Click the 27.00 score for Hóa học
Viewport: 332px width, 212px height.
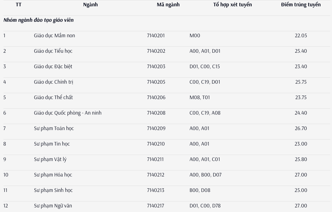pyautogui.click(x=301, y=175)
